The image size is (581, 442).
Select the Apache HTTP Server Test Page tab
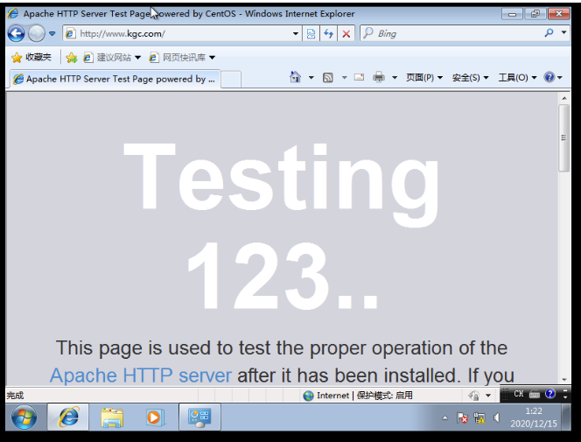tap(115, 79)
